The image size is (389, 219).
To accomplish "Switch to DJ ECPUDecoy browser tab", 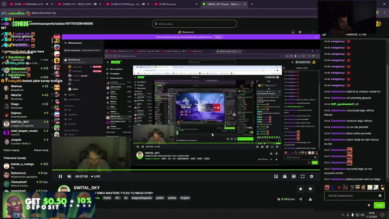I will [127, 4].
